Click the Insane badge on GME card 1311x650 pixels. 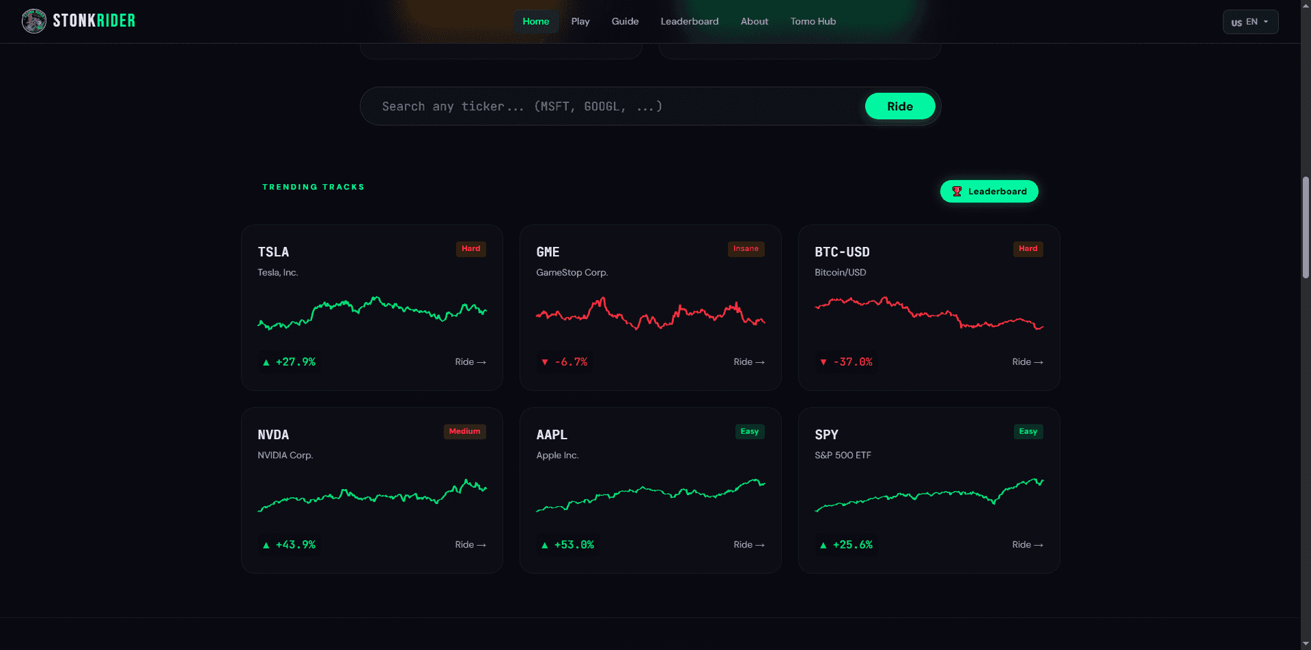pos(746,249)
